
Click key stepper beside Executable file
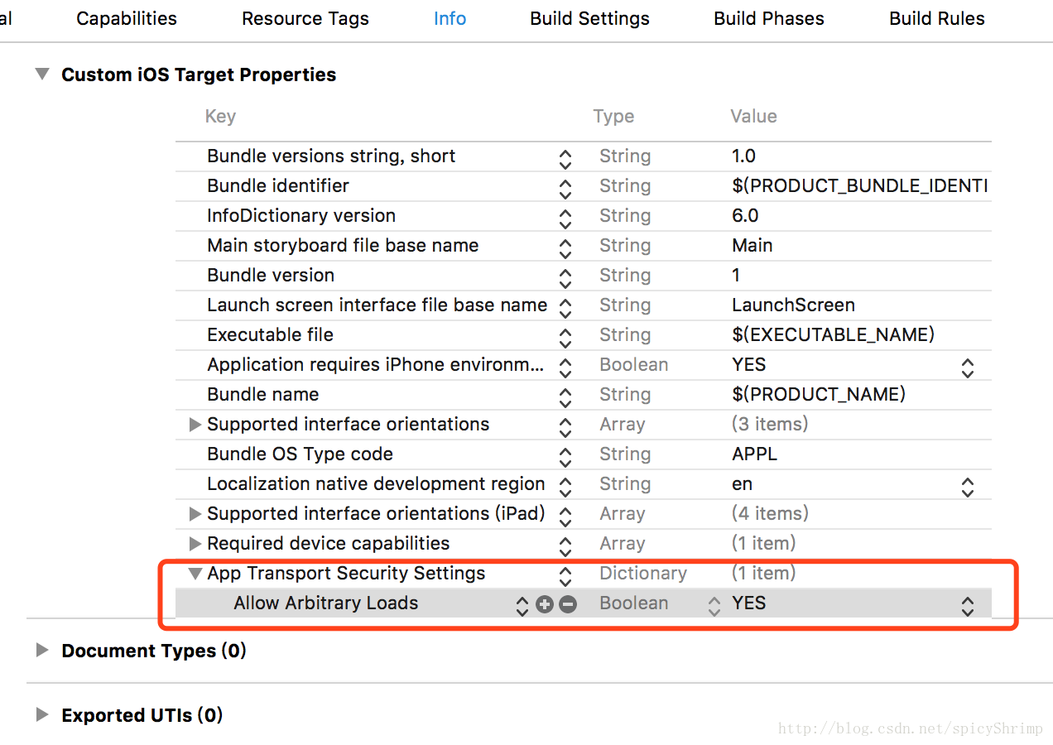pos(565,337)
